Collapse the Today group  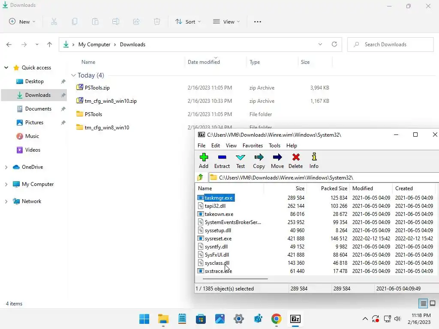pos(73,75)
